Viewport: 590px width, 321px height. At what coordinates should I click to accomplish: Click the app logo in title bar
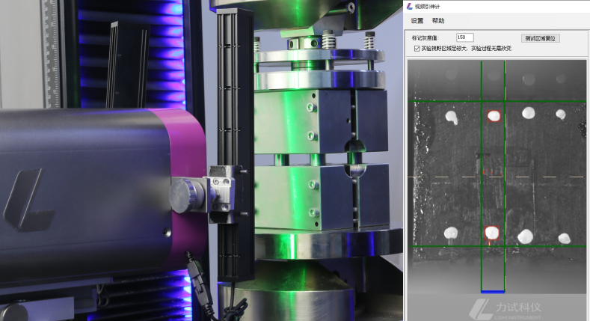[x=409, y=6]
